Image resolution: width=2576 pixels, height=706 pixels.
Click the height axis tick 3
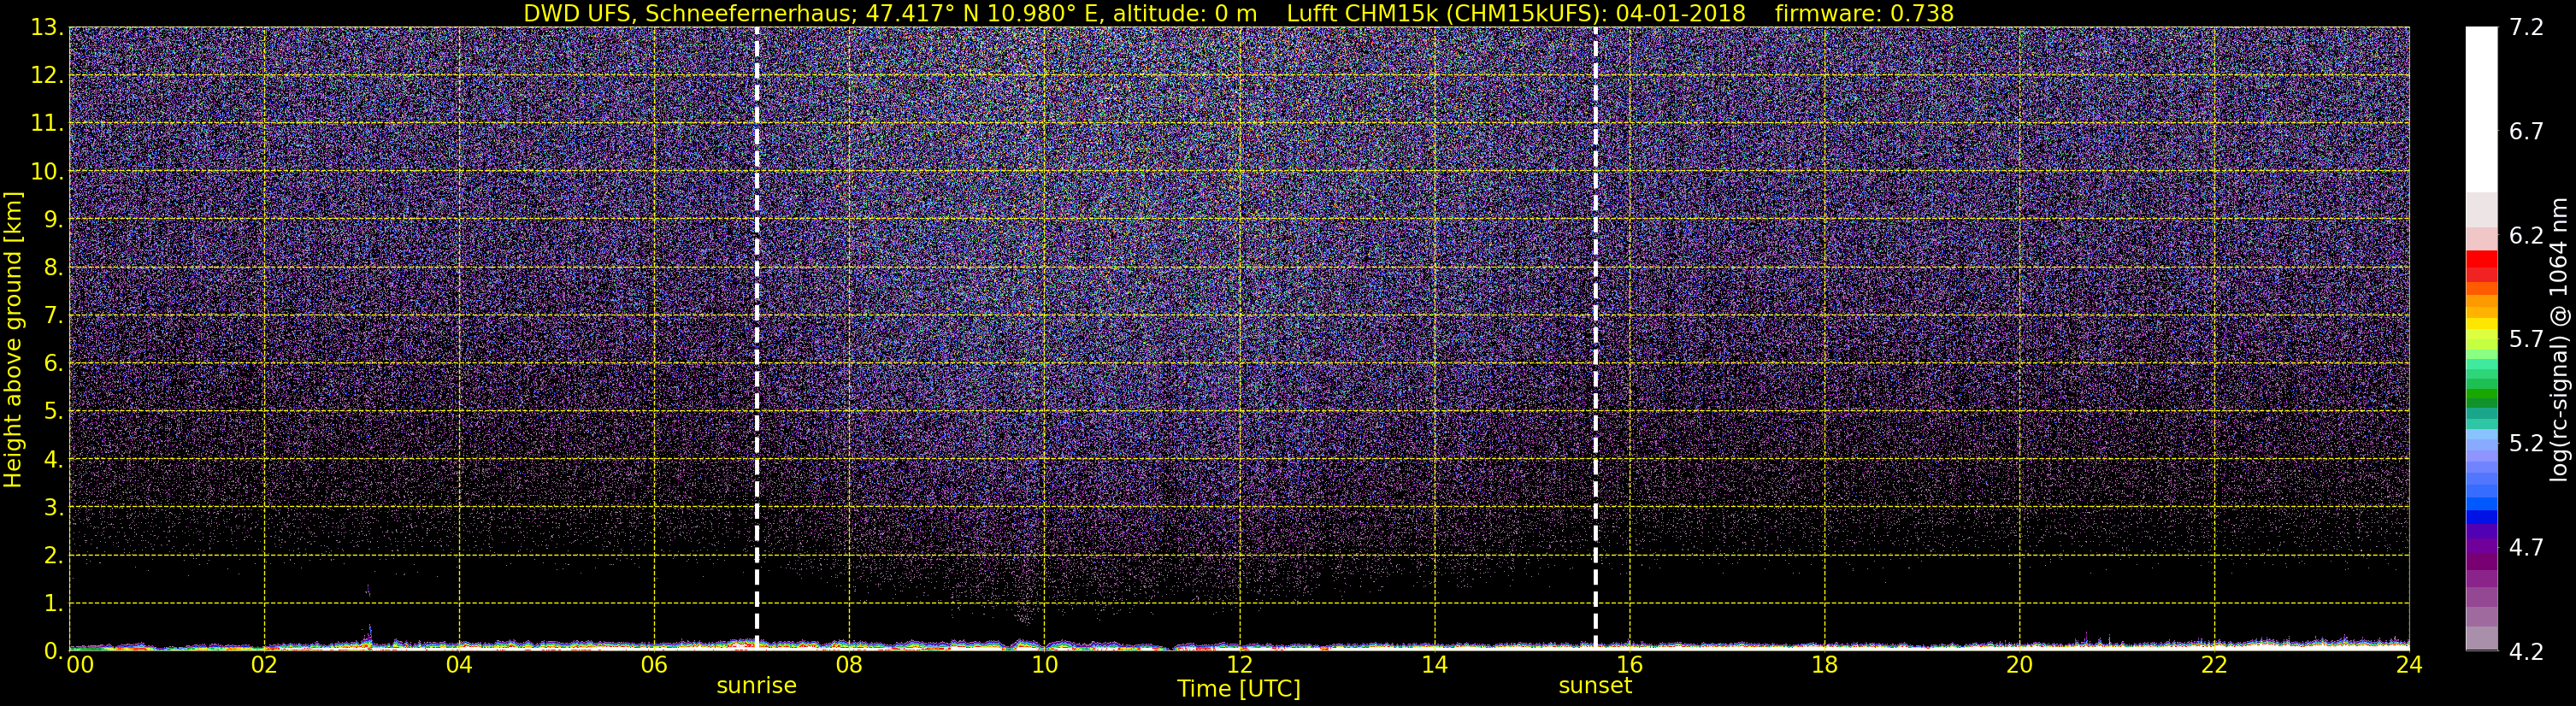point(52,508)
